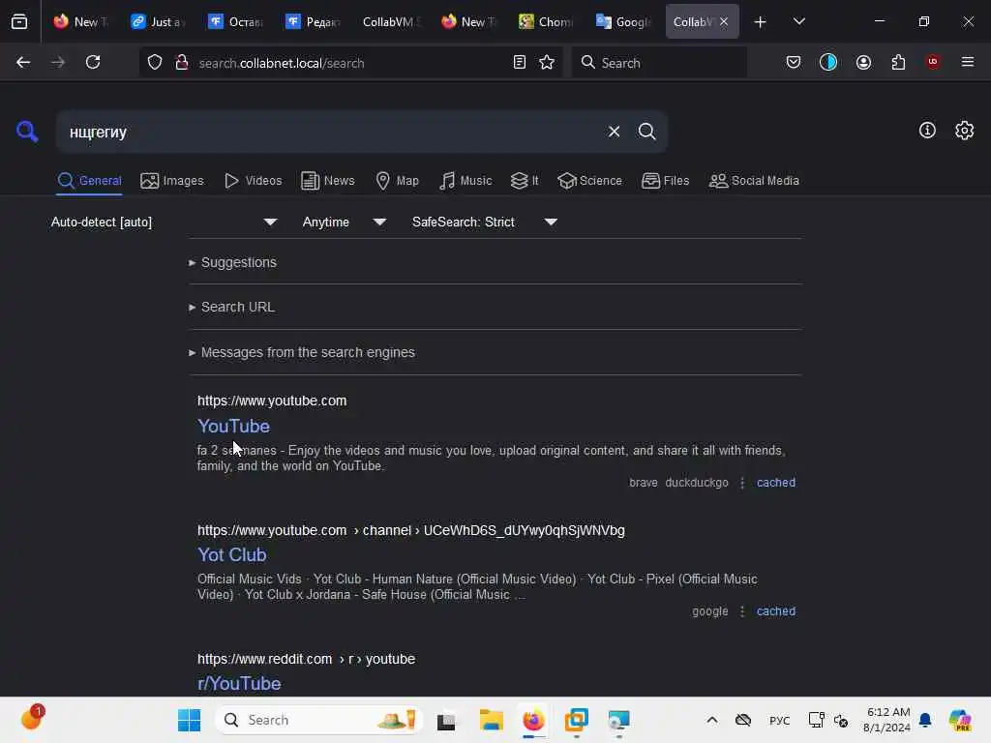Open the uBlock Origin extension icon
This screenshot has height=743, width=991.
tap(933, 62)
